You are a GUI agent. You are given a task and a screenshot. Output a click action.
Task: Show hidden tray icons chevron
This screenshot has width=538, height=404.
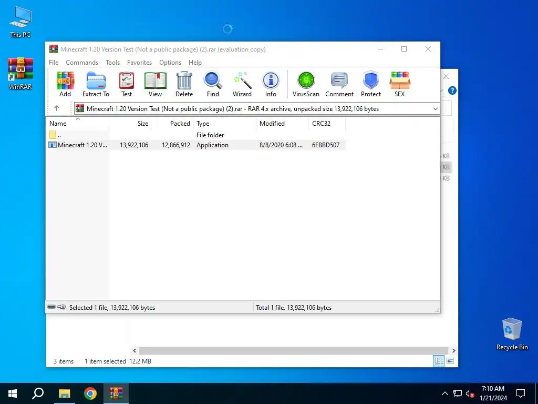coord(444,393)
